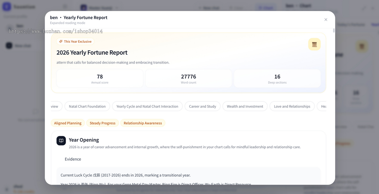
Task: Select the Natal Chart Foundation section chip
Action: point(87,106)
